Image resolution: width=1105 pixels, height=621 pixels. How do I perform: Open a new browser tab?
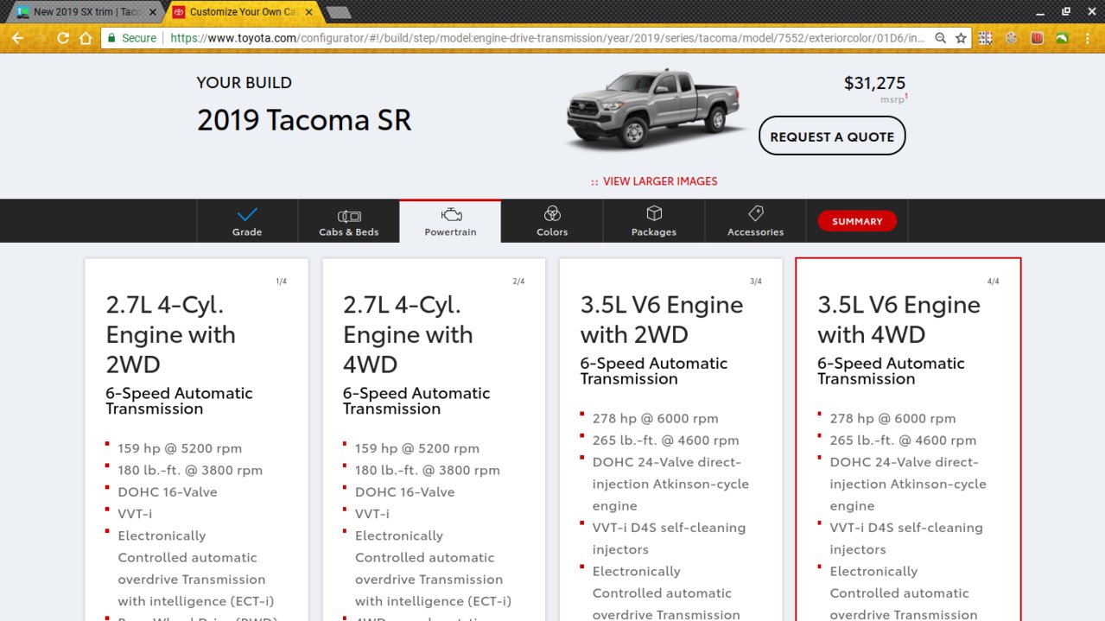339,13
